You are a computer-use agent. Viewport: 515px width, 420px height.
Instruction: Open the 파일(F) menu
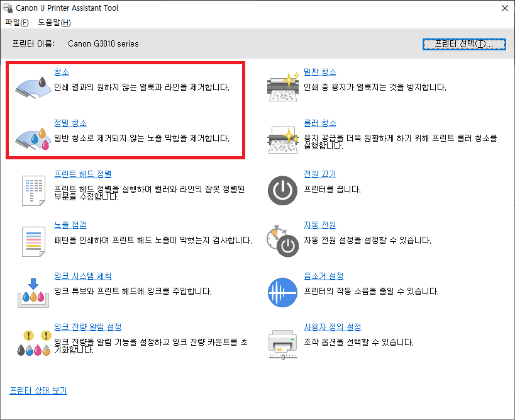pyautogui.click(x=17, y=23)
